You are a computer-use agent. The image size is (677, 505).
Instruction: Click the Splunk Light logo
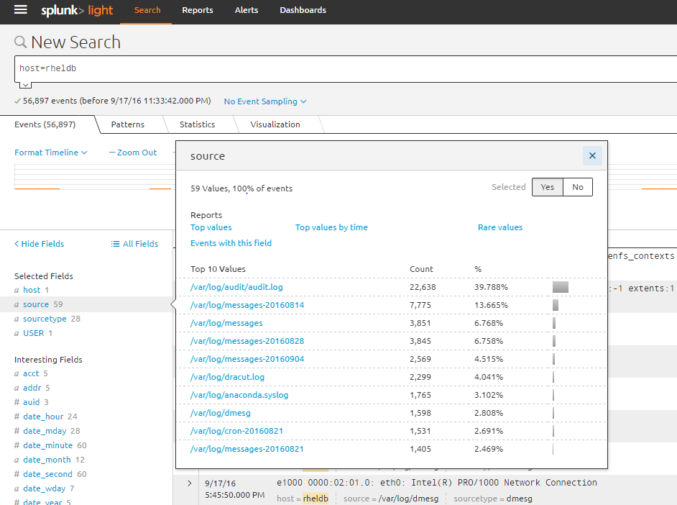coord(76,10)
